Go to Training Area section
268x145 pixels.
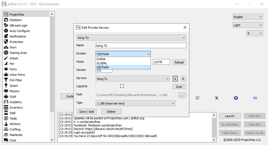(x=18, y=53)
